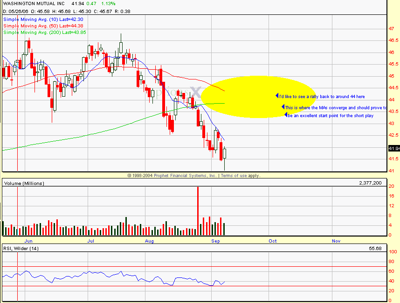400x303 pixels.
Task: Click the last candlestick on the price chart
Action: point(225,153)
